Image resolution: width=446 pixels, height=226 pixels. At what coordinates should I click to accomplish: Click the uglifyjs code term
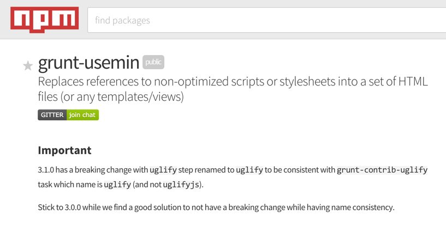tap(181, 185)
